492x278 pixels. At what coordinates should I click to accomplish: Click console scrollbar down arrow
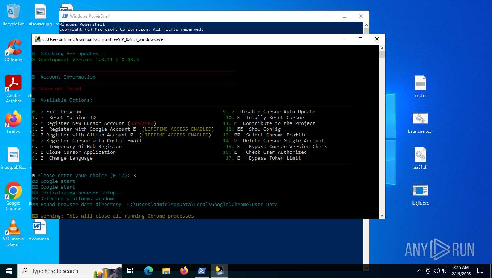[382, 216]
